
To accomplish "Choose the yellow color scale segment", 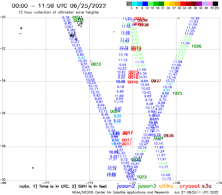I will [167, 4].
